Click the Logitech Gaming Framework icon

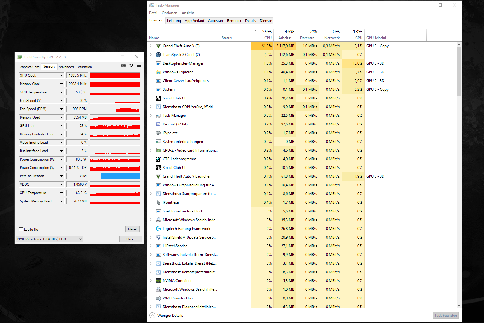pos(158,229)
